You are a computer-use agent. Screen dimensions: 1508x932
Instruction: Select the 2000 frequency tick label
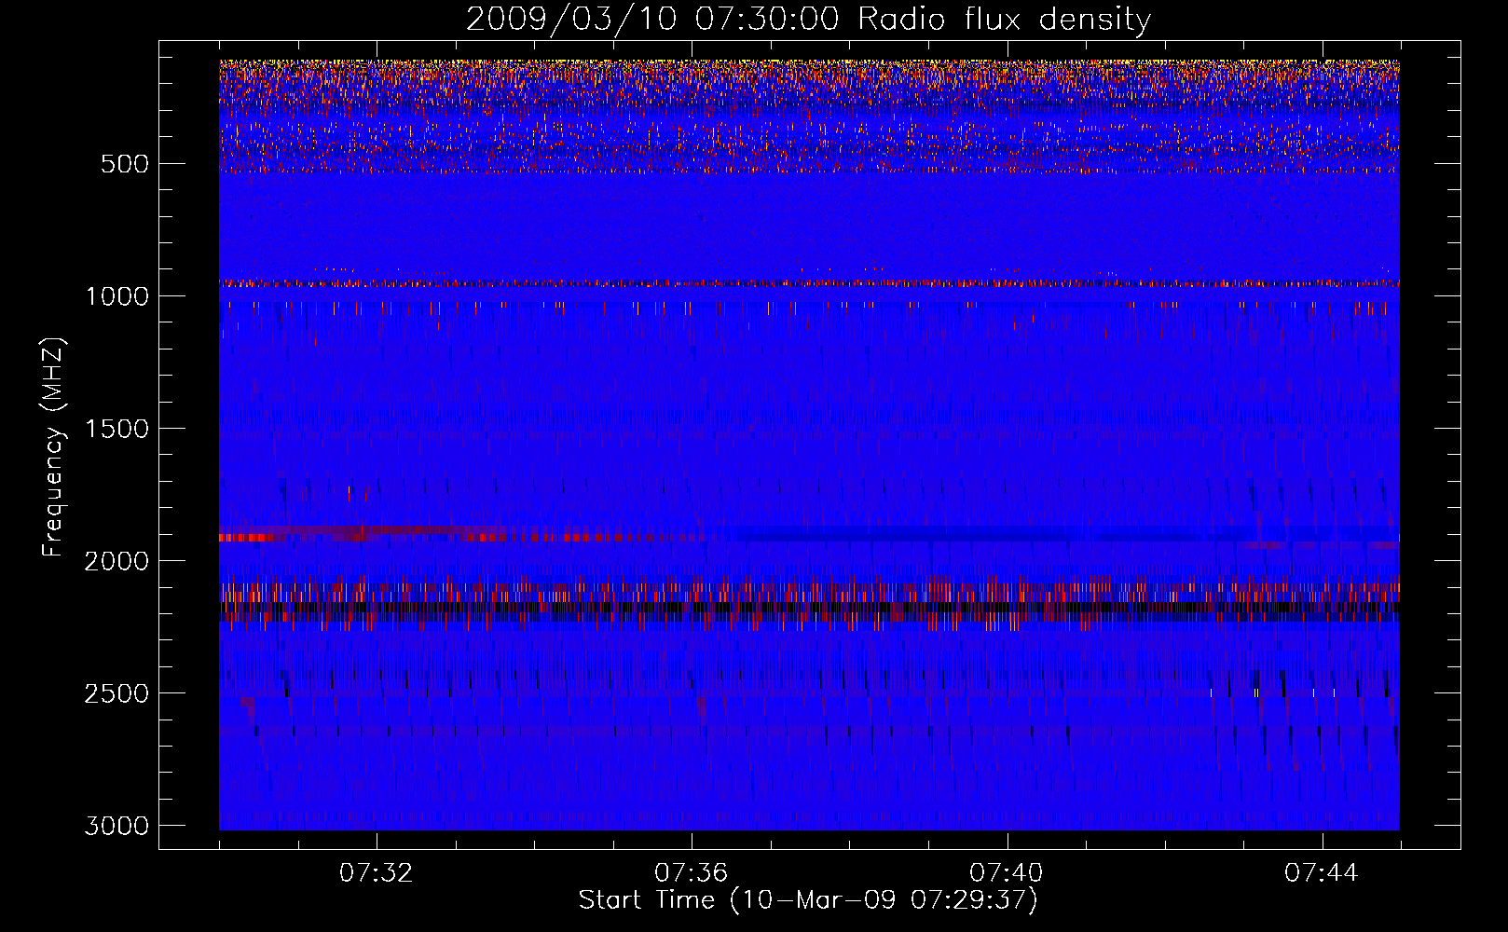coord(117,561)
